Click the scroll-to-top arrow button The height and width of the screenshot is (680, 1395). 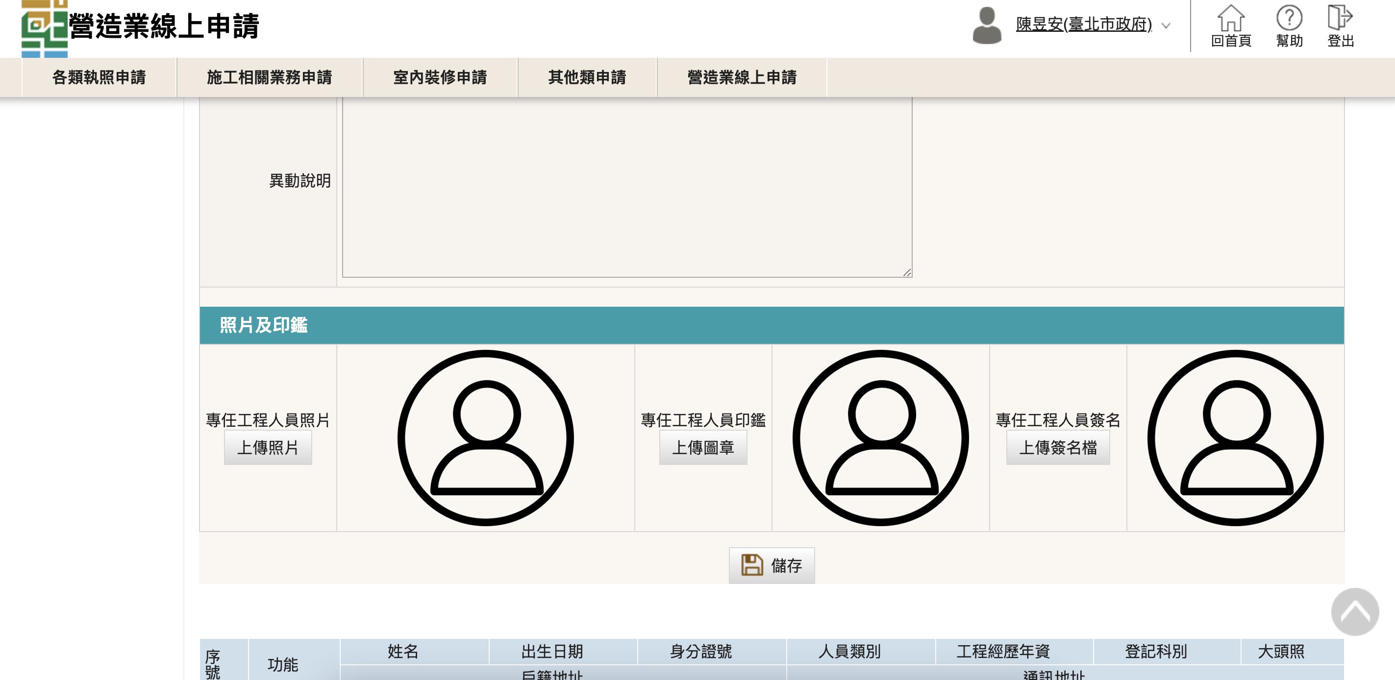coord(1354,612)
